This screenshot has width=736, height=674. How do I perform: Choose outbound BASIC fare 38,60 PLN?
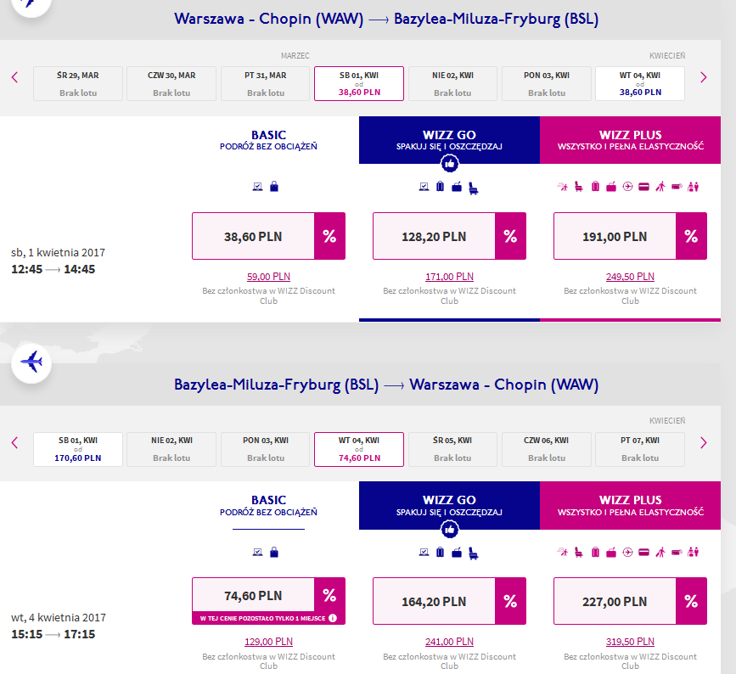tap(268, 236)
